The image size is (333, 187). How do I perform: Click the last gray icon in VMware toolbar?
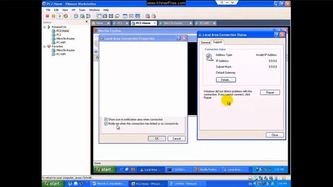pos(154,16)
